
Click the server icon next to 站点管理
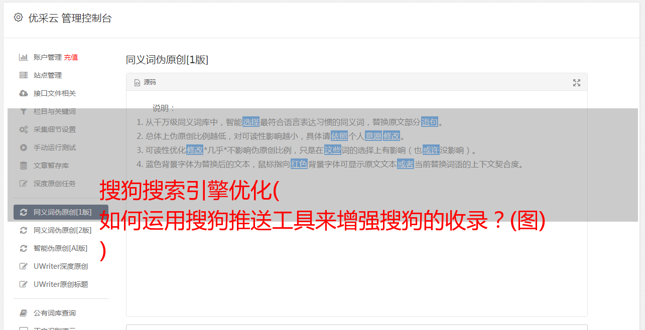coord(23,75)
